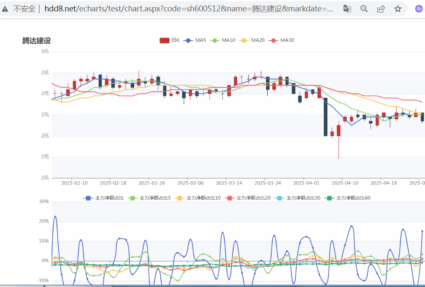This screenshot has height=287, width=425.
Task: Click the 0% axis label on lower chart
Action: coord(45,261)
